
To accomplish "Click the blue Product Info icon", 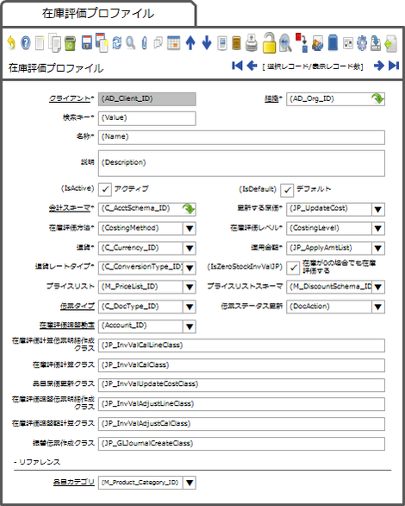I will [333, 43].
